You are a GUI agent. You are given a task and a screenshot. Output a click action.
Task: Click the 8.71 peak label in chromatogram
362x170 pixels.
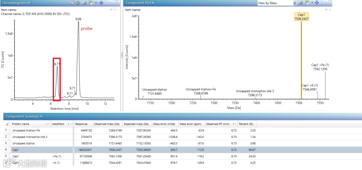click(72, 88)
